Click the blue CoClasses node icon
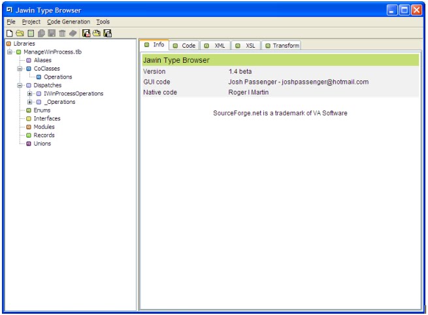 [x=29, y=69]
